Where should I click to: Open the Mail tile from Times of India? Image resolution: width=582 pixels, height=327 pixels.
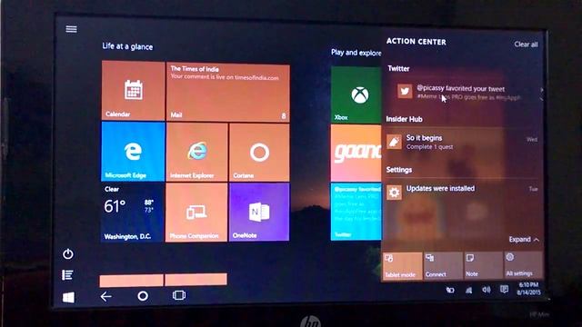tap(228, 92)
